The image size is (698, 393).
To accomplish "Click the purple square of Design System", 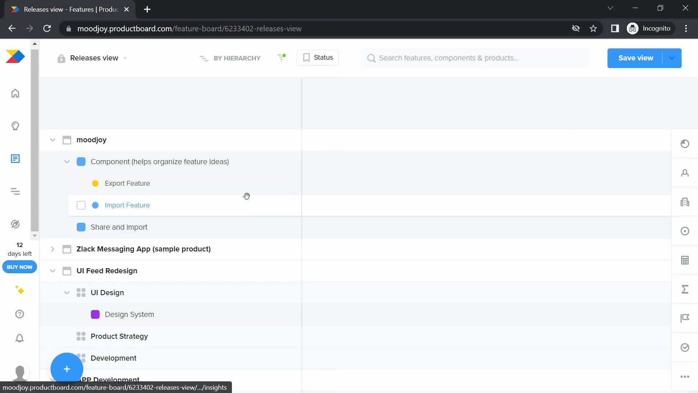I will click(x=95, y=314).
